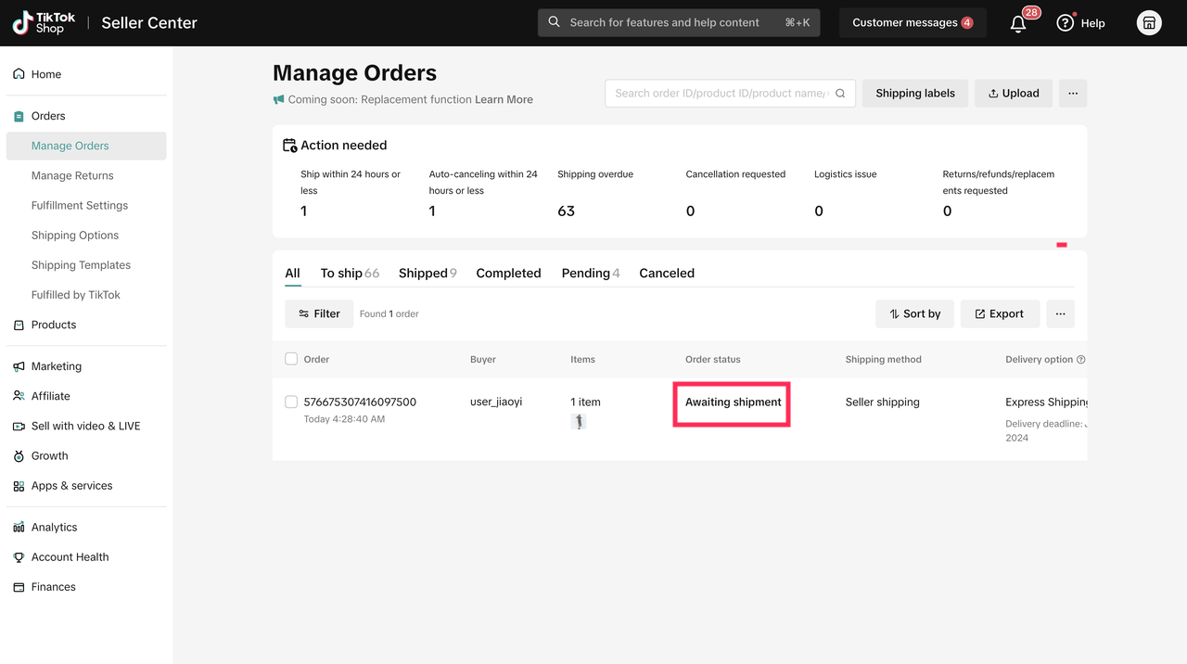Switch to the Canceled tab
Viewport: 1187px width, 664px height.
[x=666, y=273]
